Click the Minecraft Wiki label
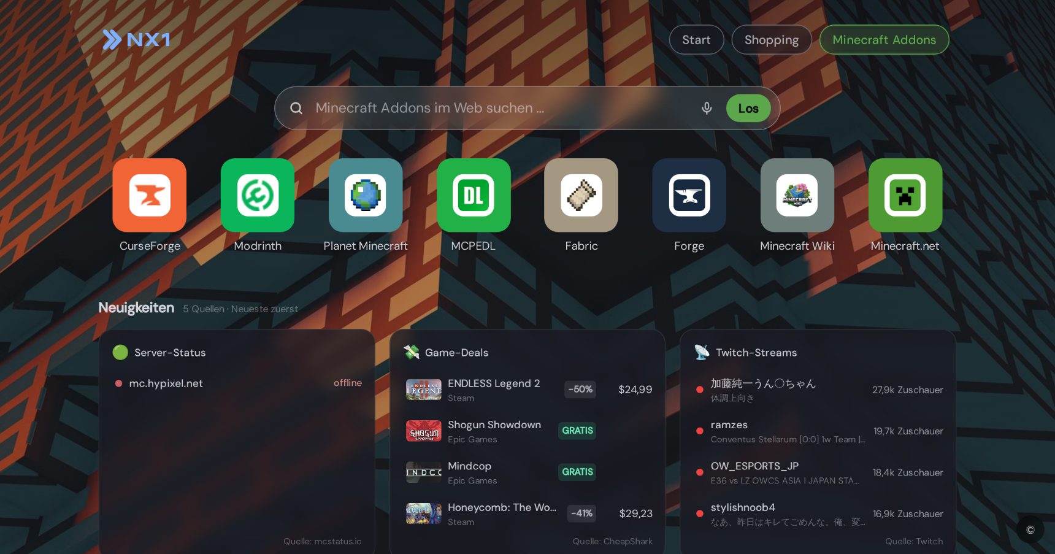 click(797, 246)
